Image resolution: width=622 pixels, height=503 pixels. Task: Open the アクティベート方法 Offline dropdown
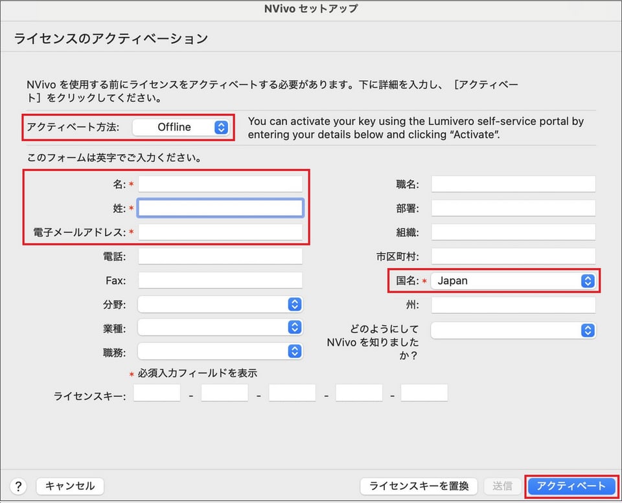[181, 128]
